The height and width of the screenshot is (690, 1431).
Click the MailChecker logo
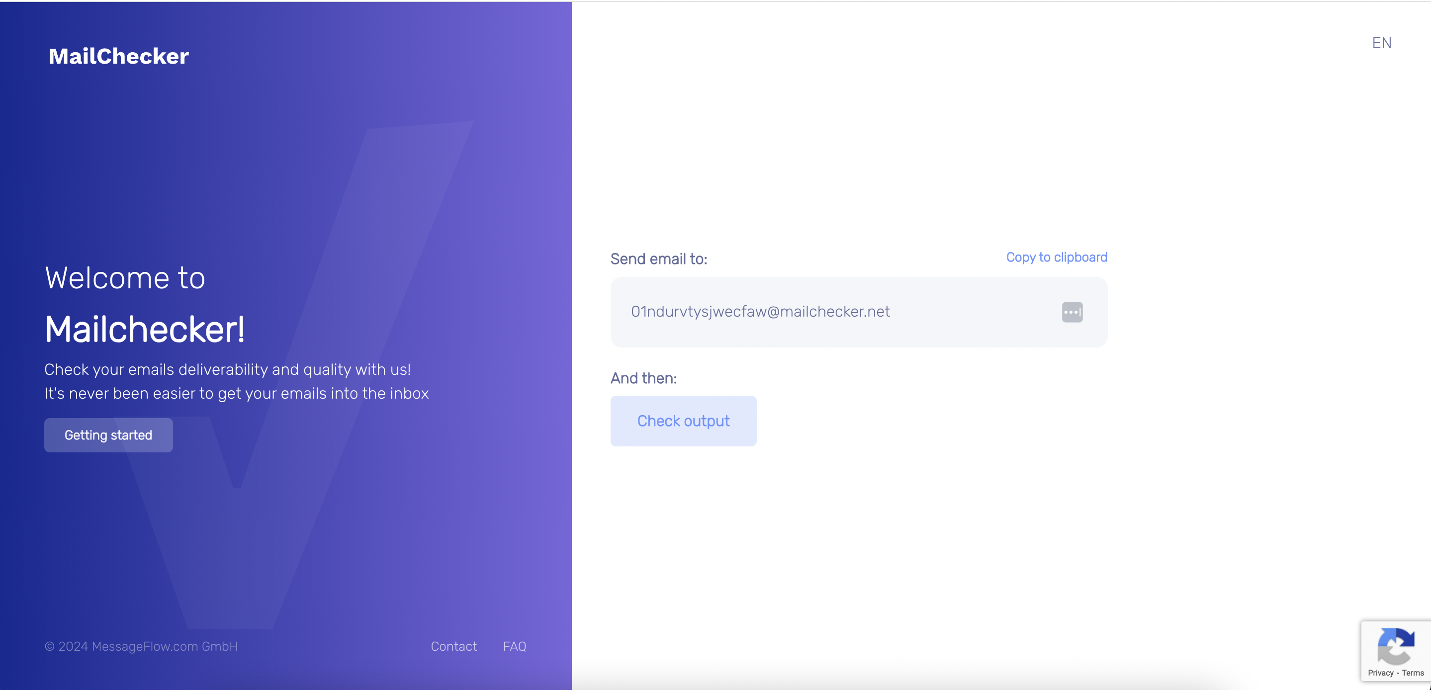(118, 56)
